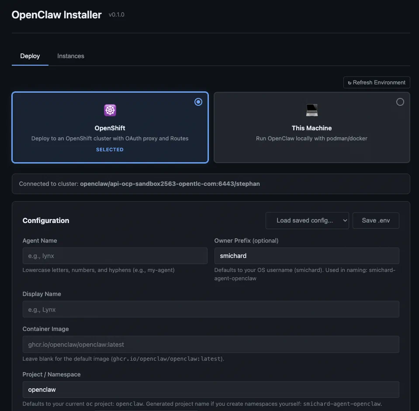
Task: Click the This Machine card title
Action: point(312,128)
